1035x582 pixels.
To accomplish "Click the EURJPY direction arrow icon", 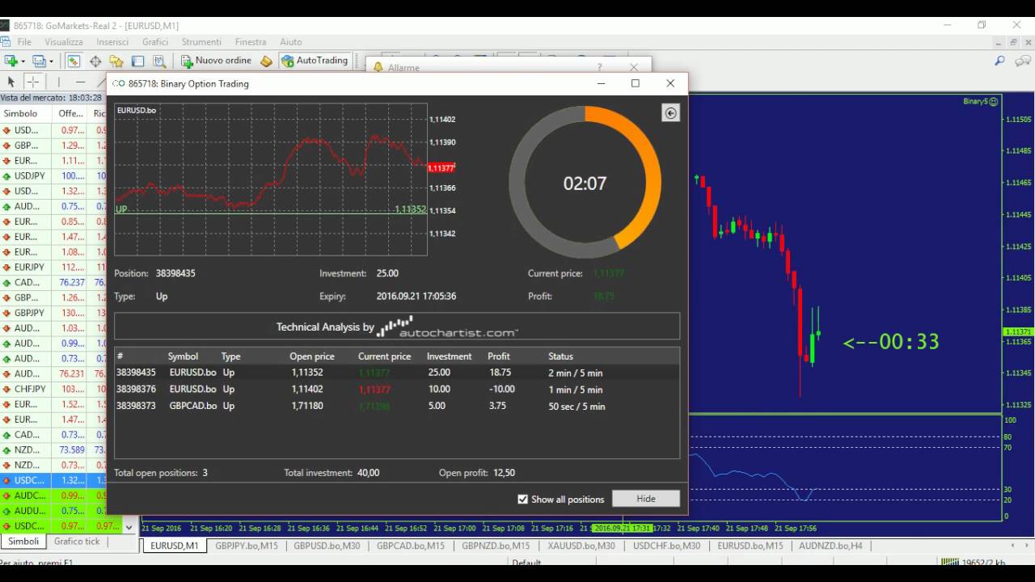I will point(6,267).
